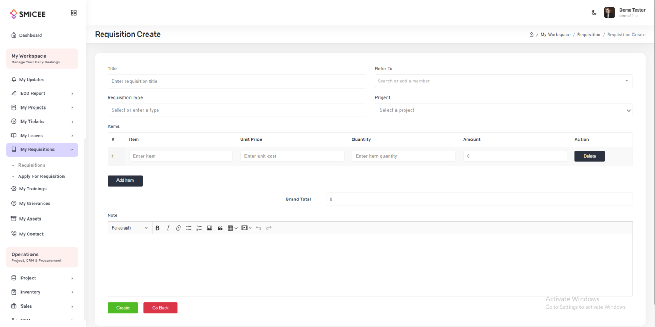This screenshot has height=327, width=655.
Task: Delete item row 1
Action: coord(589,156)
